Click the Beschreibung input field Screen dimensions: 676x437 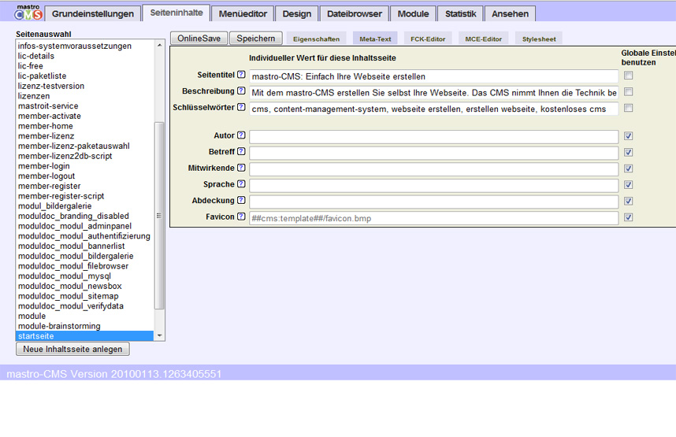(x=433, y=93)
